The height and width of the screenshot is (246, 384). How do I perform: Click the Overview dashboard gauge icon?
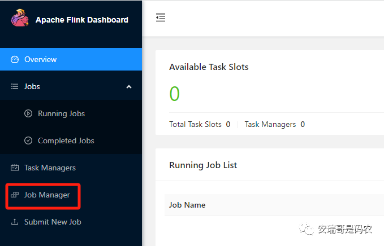click(15, 59)
